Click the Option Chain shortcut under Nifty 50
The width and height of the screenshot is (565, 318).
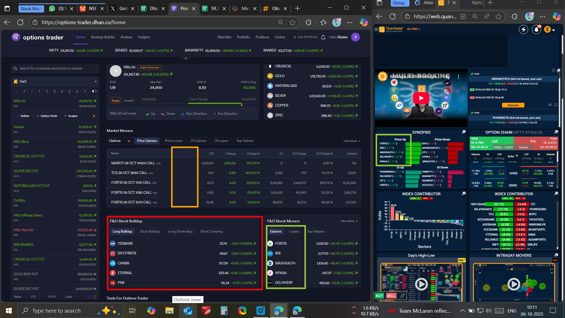47,116
